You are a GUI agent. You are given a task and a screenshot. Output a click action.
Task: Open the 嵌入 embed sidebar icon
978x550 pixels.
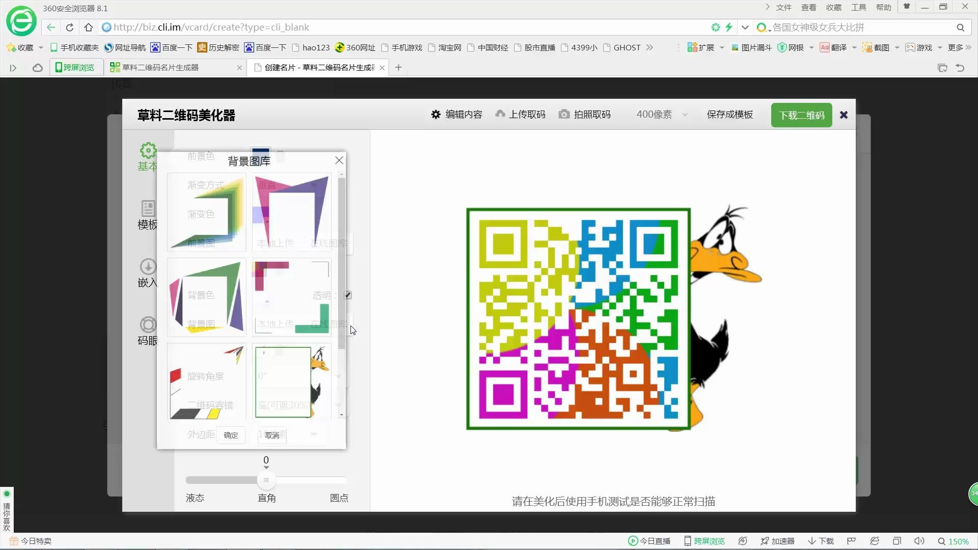(x=148, y=273)
